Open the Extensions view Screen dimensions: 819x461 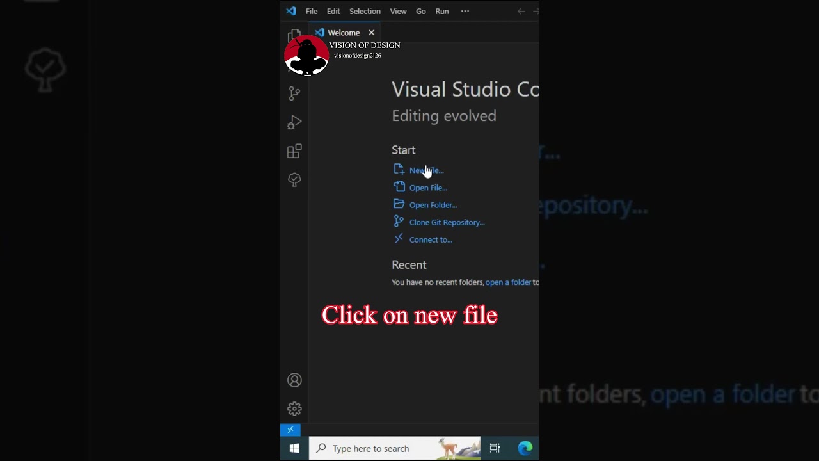pos(294,151)
